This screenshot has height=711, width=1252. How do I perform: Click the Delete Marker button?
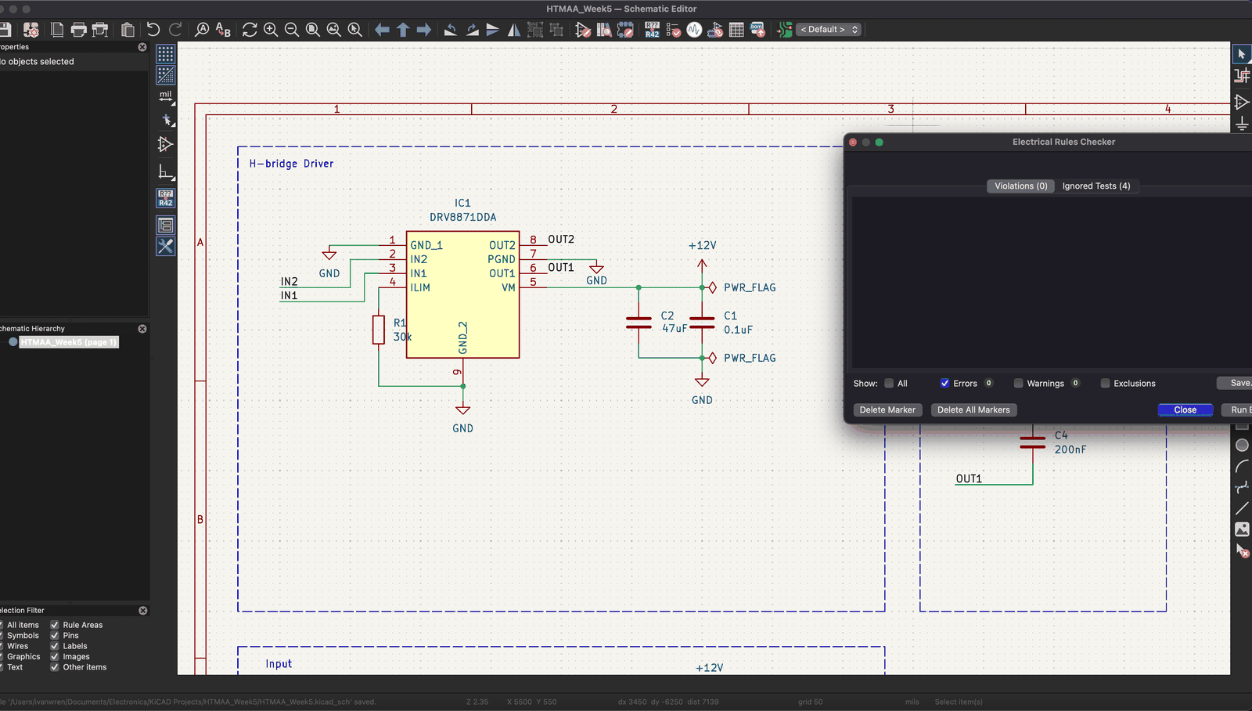887,410
